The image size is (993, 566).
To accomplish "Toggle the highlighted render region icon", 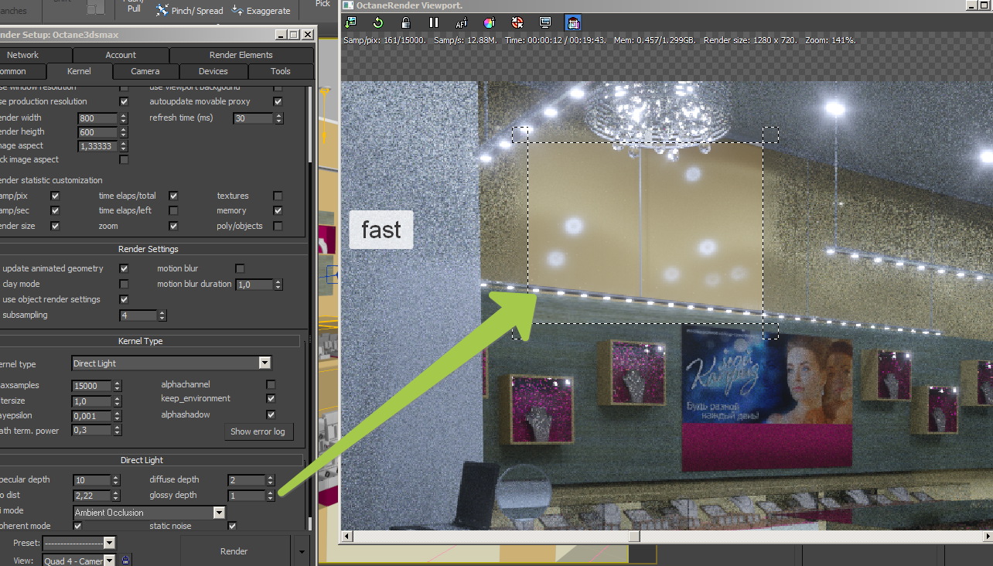I will tap(573, 22).
